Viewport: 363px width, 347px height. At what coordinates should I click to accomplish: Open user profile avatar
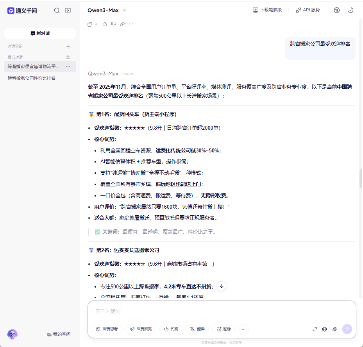pos(13,334)
